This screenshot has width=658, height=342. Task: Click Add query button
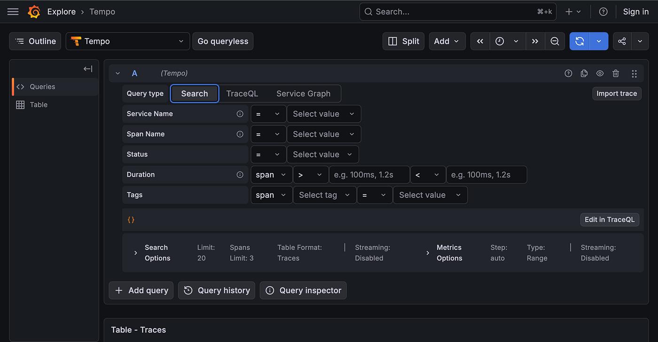click(x=141, y=290)
